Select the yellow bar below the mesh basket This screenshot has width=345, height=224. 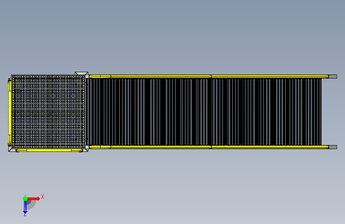pos(49,150)
